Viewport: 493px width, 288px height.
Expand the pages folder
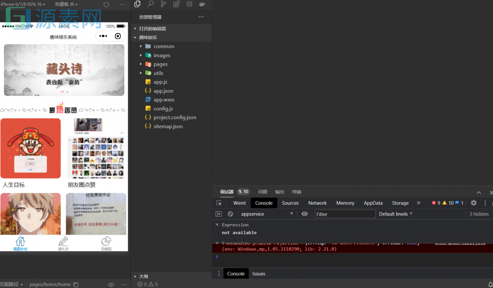(x=160, y=64)
